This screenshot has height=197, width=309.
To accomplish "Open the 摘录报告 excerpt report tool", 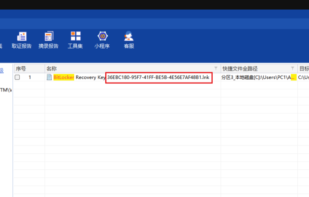I will (48, 40).
